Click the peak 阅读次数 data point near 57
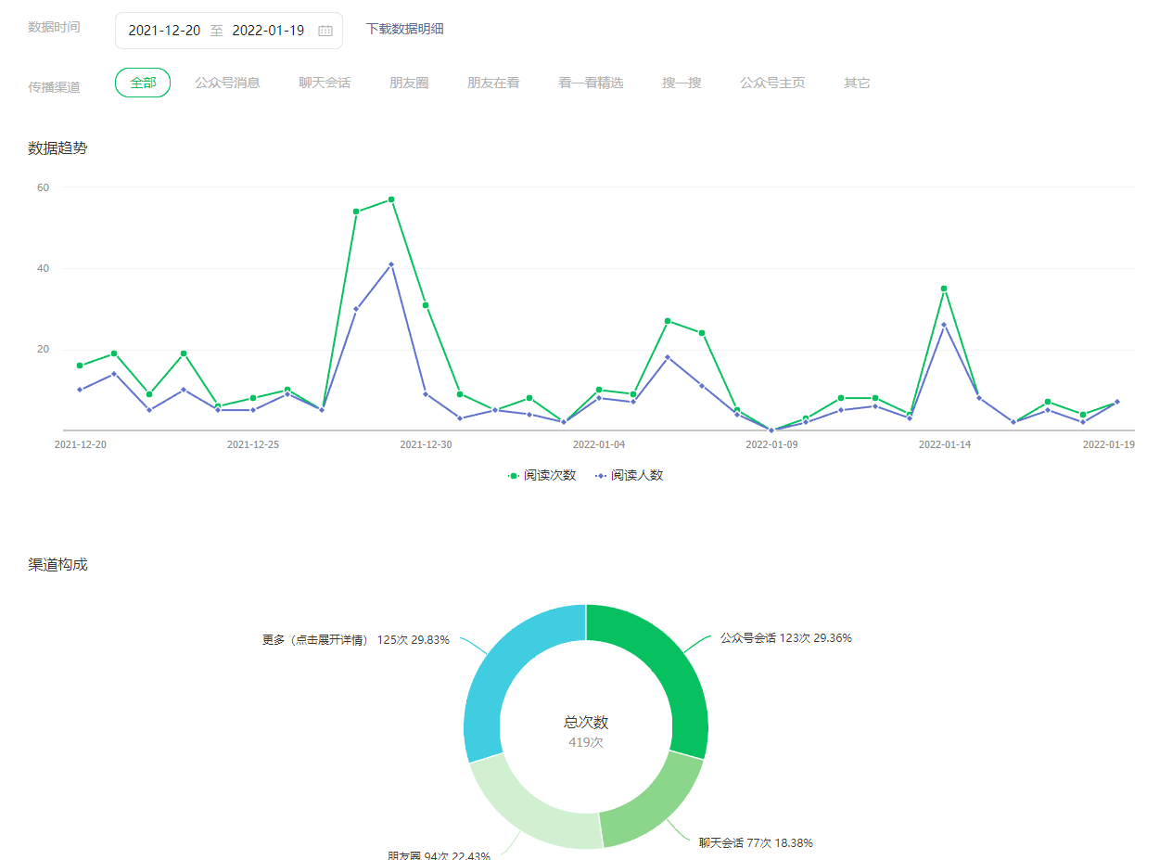The width and height of the screenshot is (1172, 860). (x=391, y=199)
